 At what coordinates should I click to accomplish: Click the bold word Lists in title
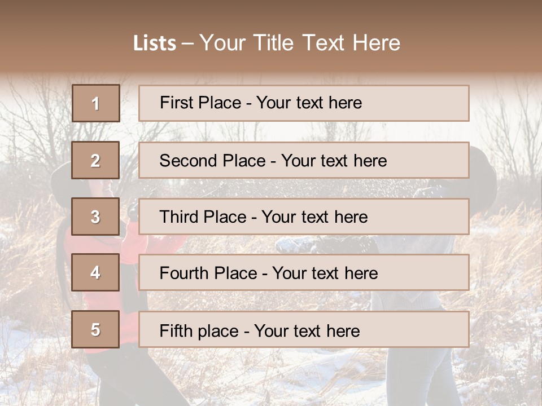155,43
